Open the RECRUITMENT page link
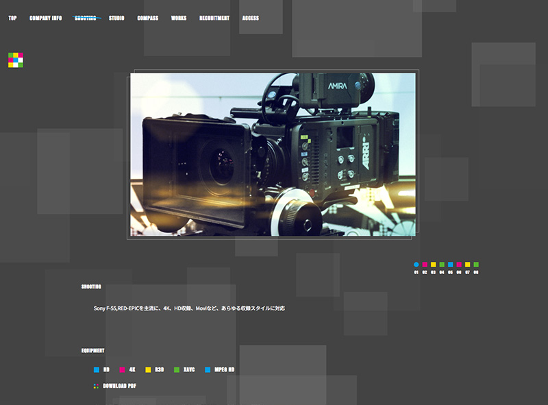 pyautogui.click(x=214, y=18)
